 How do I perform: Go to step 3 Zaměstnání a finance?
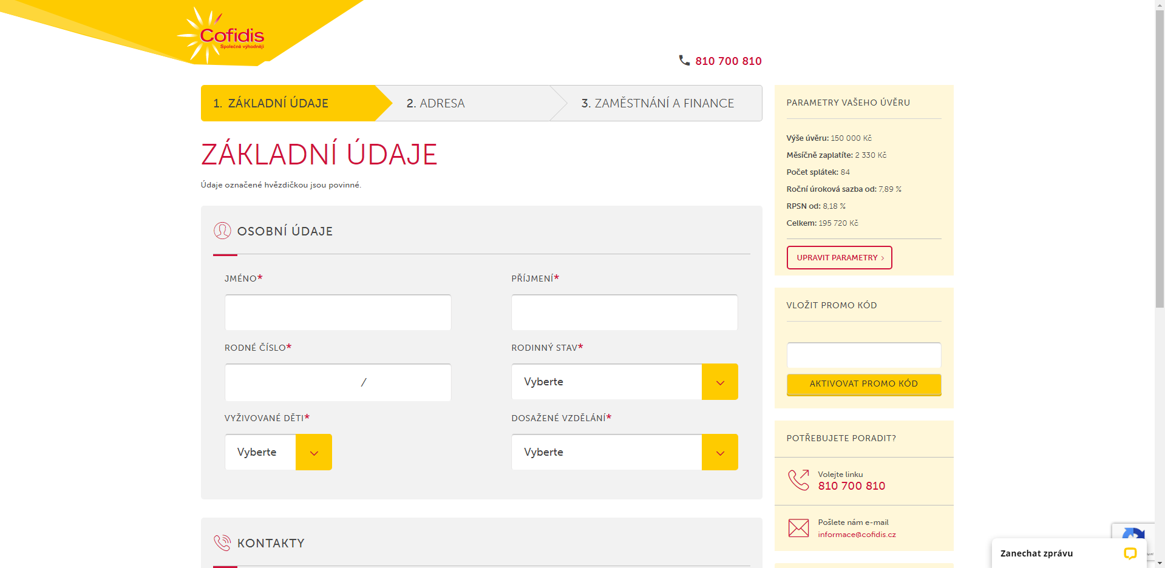pyautogui.click(x=659, y=103)
